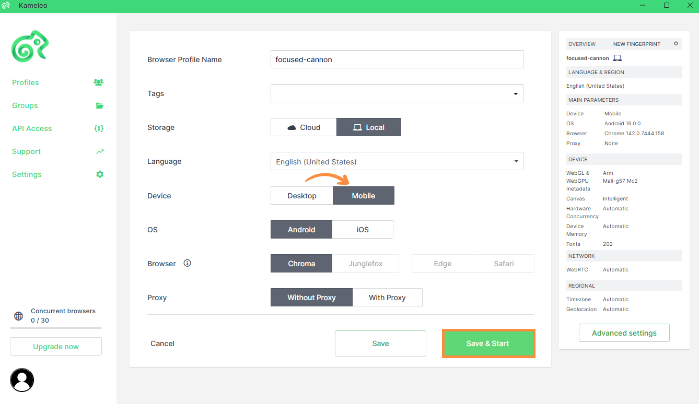Open the Language dropdown
This screenshot has width=699, height=404.
(x=397, y=161)
